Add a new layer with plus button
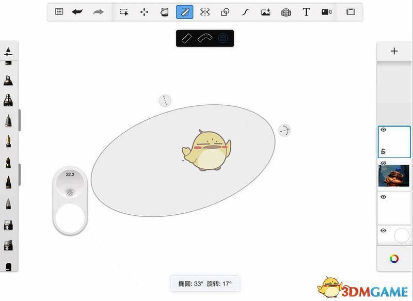413x301 pixels. [394, 51]
